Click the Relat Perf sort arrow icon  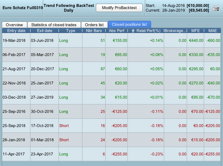pos(133,31)
